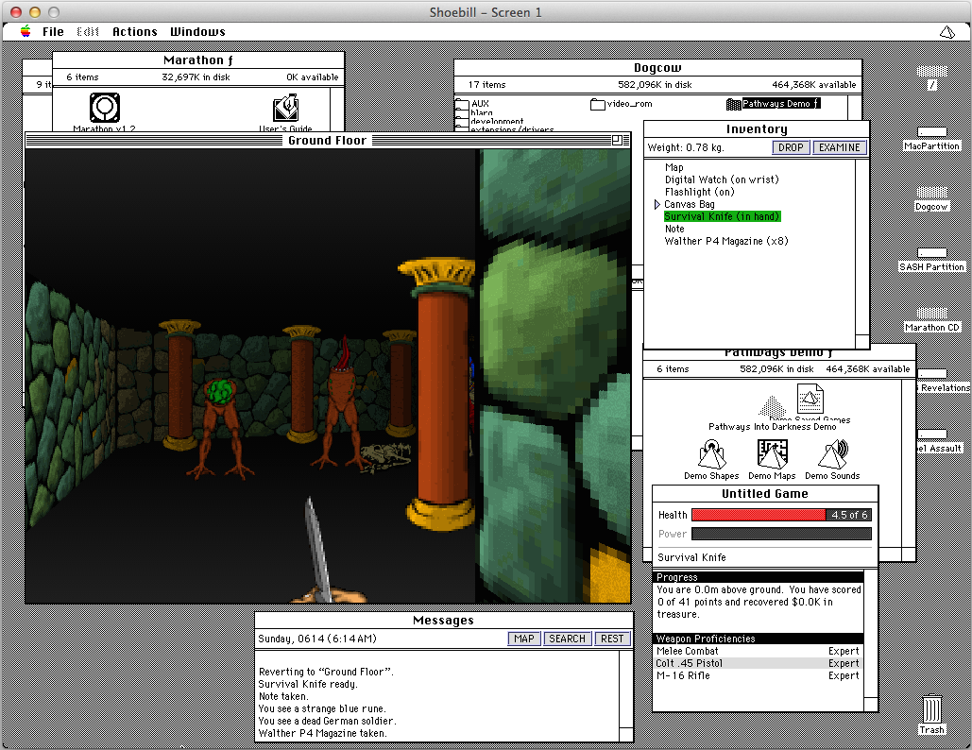The height and width of the screenshot is (750, 972).
Task: Click the Health bar in Untitled Game
Action: 781,515
